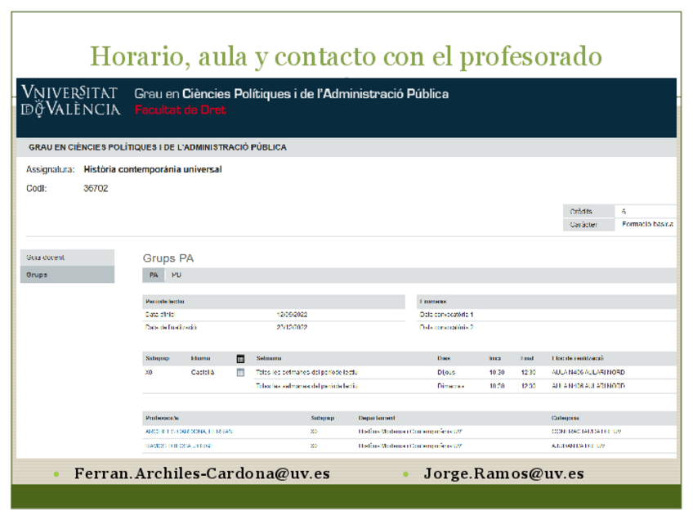
Task: Click the Data convocatòria 1 row
Action: click(x=546, y=315)
